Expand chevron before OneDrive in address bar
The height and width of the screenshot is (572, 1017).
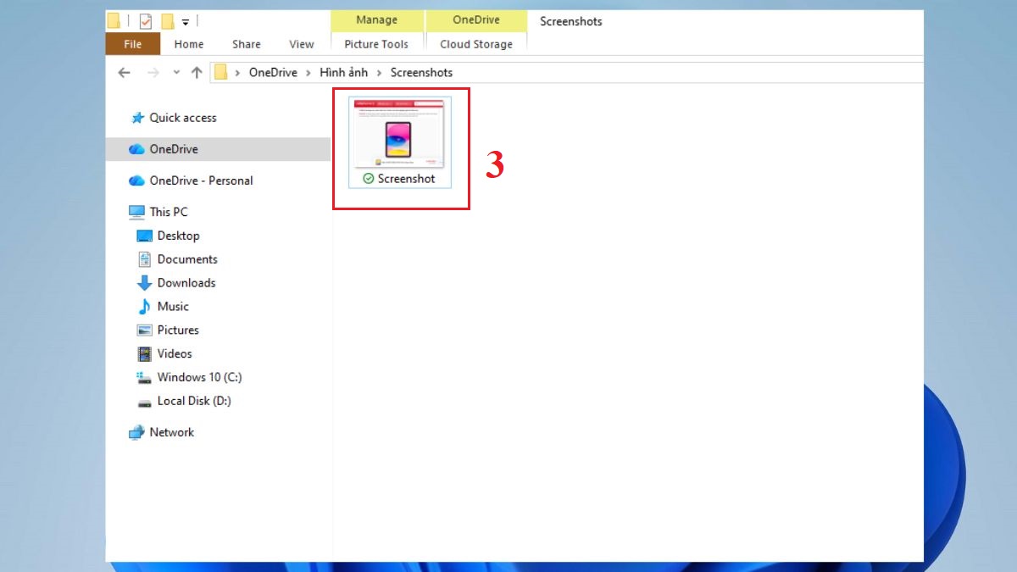click(x=238, y=73)
